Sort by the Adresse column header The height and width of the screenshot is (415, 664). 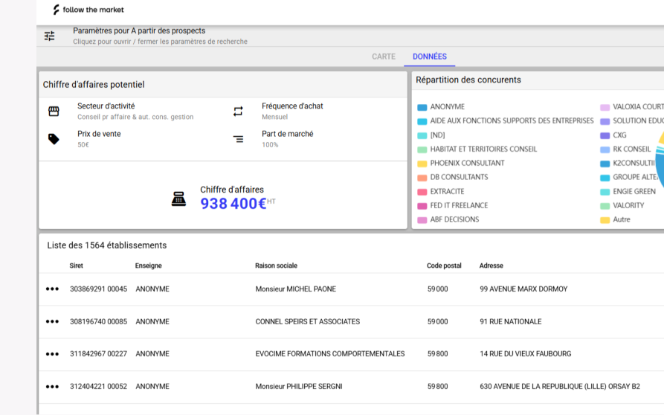tap(491, 266)
